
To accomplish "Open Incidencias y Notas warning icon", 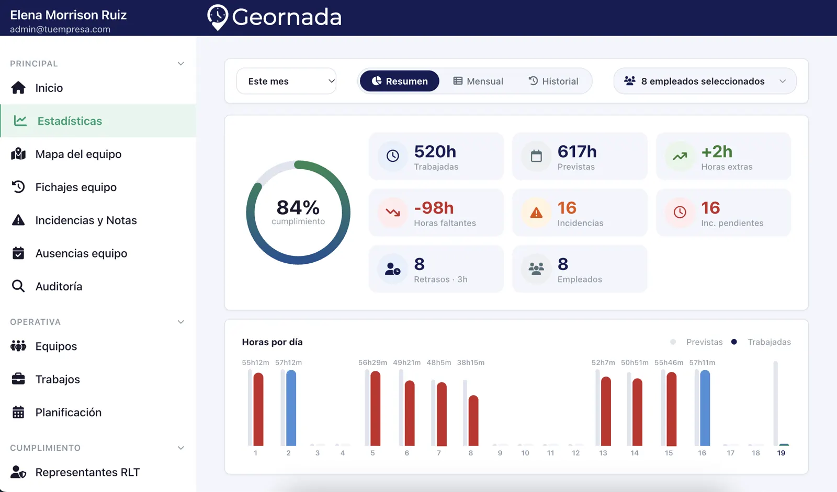I will click(18, 220).
